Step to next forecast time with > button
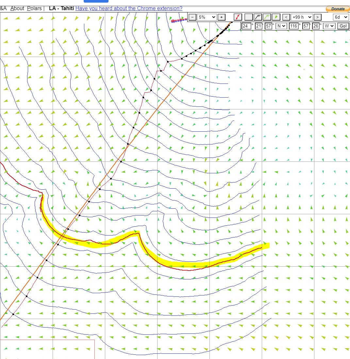The height and width of the screenshot is (359, 350). click(x=317, y=17)
